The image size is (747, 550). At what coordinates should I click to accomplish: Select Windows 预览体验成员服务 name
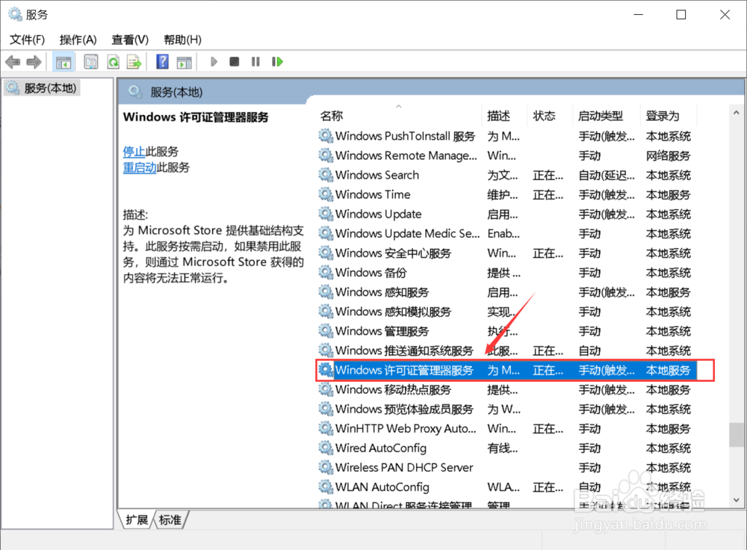pos(404,409)
